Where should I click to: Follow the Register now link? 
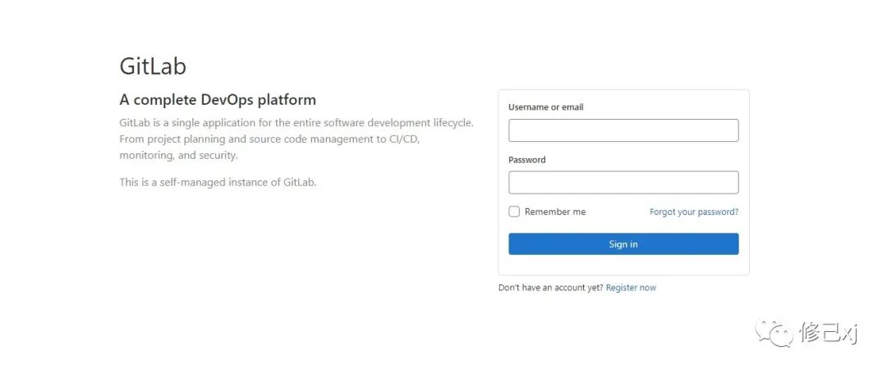click(x=631, y=288)
